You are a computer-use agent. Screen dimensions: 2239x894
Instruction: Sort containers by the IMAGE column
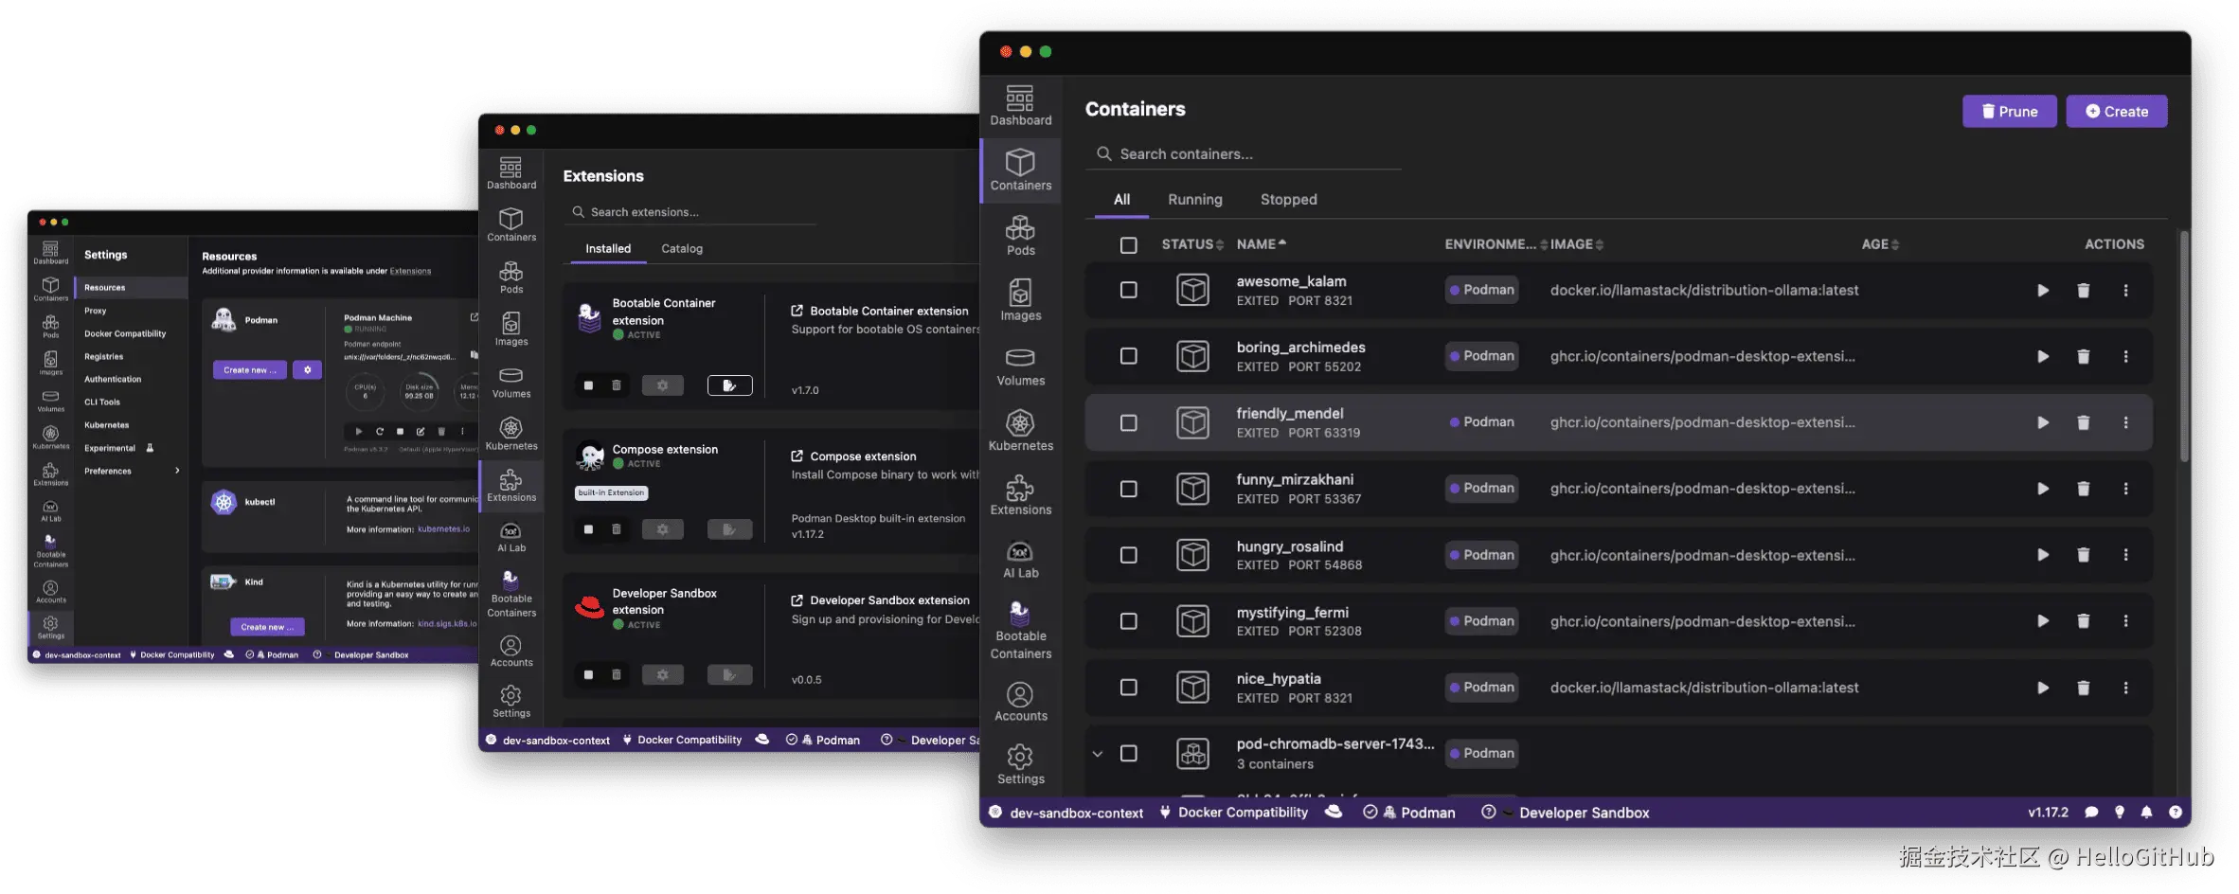(x=1576, y=244)
